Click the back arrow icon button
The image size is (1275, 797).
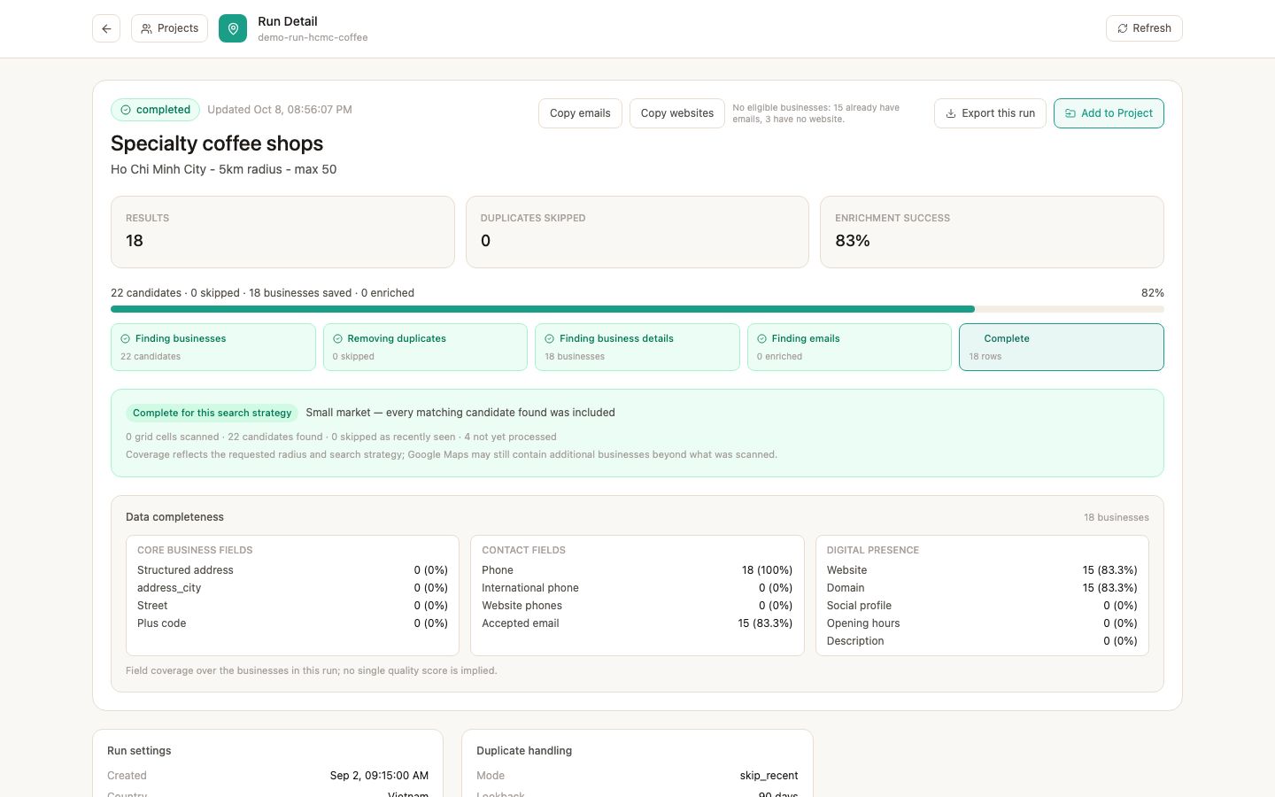pos(106,28)
